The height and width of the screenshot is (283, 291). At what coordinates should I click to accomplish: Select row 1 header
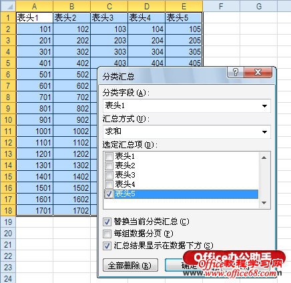8,17
